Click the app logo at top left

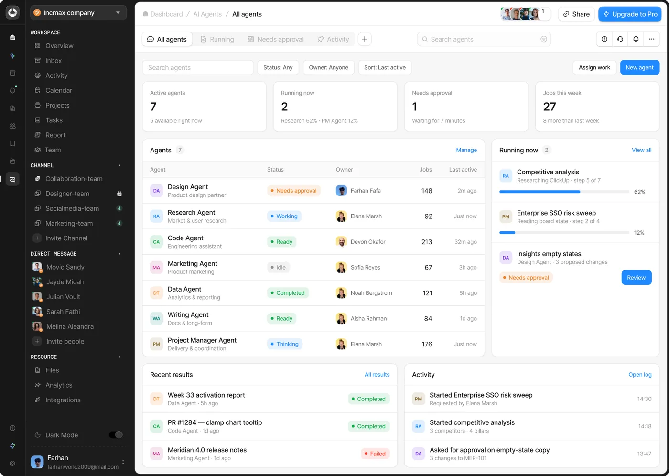(12, 13)
